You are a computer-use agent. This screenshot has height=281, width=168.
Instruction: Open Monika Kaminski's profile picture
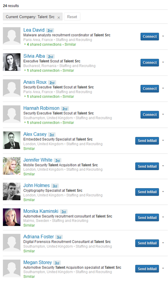click(12, 217)
